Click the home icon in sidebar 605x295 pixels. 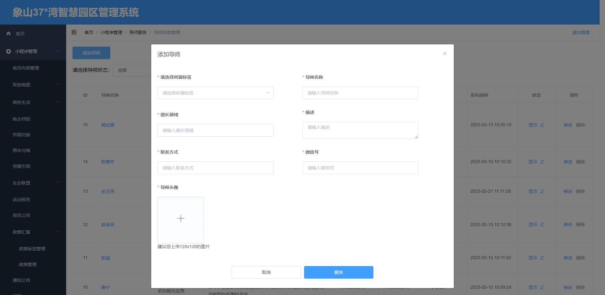[9, 33]
